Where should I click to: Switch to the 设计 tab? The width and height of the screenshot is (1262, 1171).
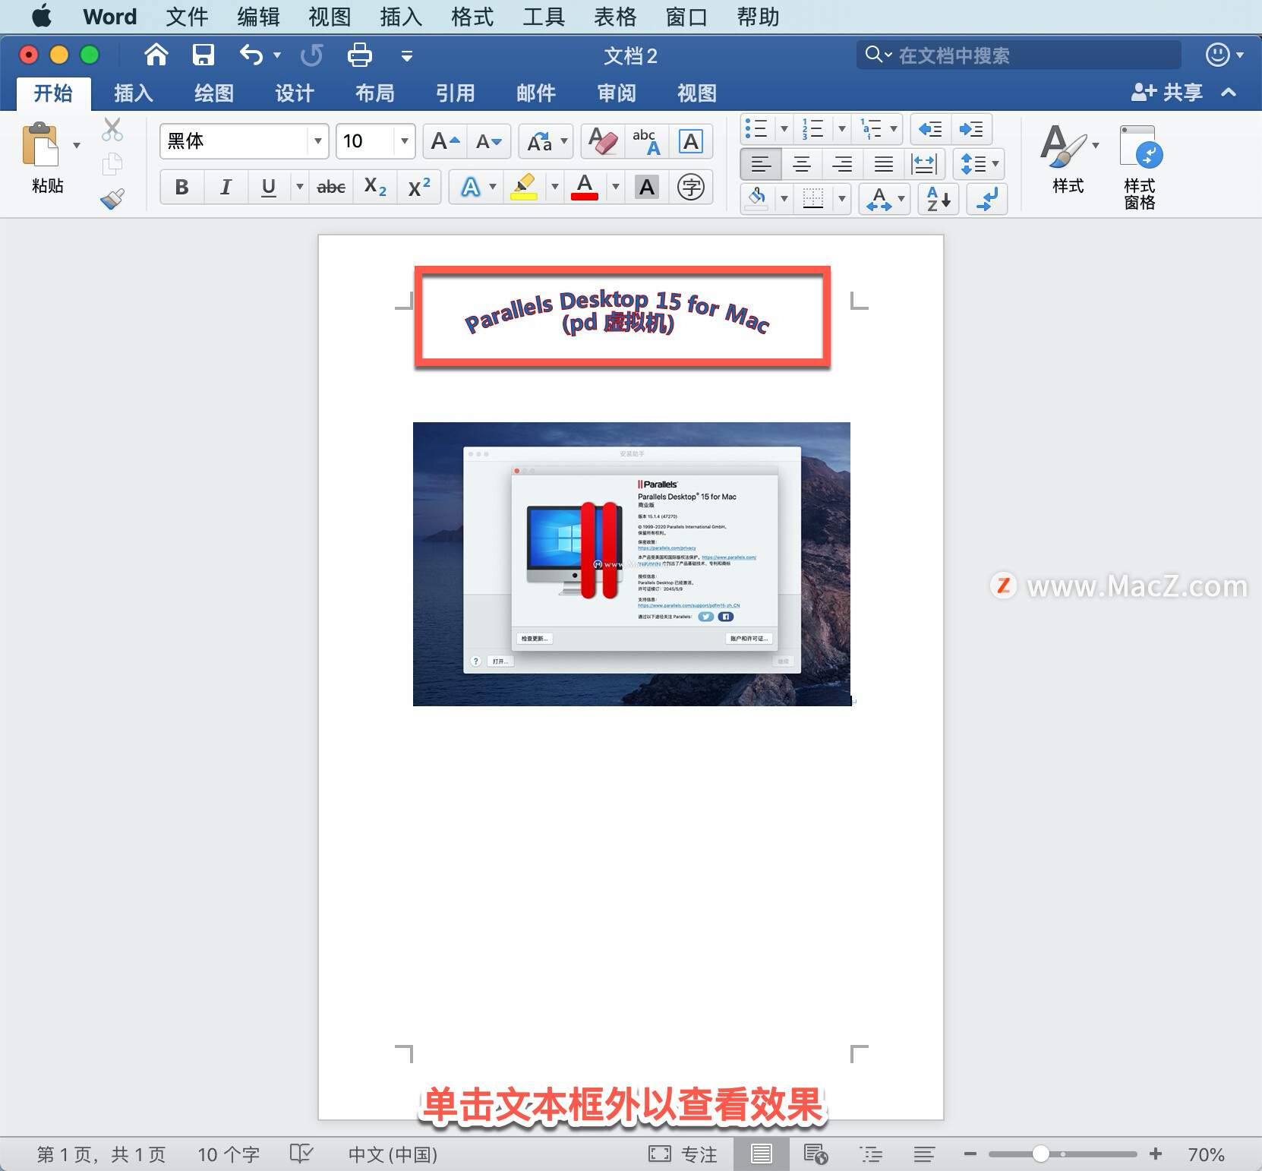(295, 93)
